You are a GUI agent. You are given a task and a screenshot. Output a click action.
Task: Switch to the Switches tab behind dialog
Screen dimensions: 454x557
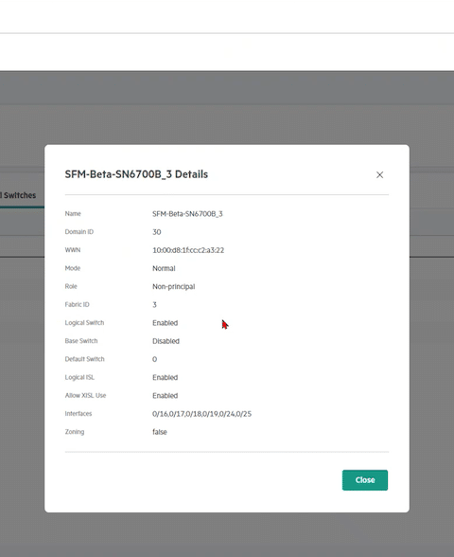(18, 195)
